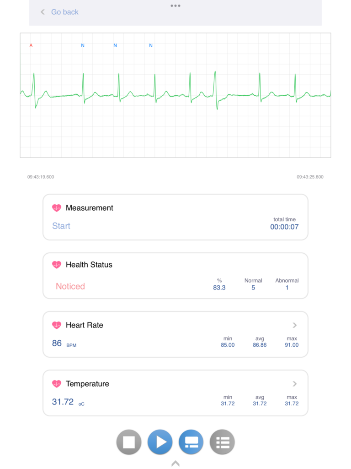Click the heart icon beside Measurement
This screenshot has width=351, height=469.
pos(57,208)
